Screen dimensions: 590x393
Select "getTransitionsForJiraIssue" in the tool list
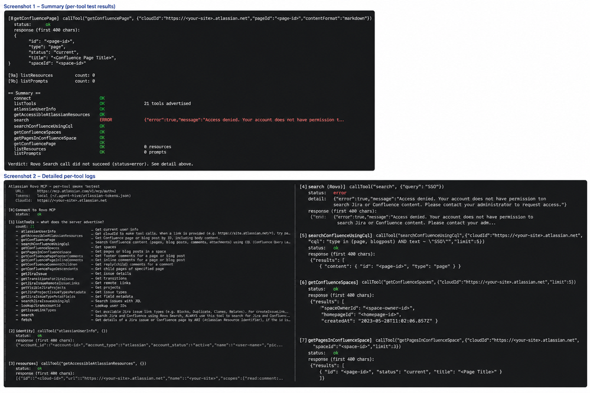(x=47, y=279)
